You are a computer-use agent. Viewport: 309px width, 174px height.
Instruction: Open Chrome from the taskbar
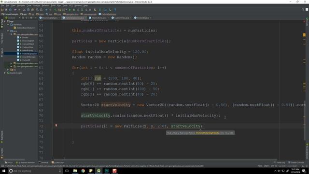coord(83,171)
